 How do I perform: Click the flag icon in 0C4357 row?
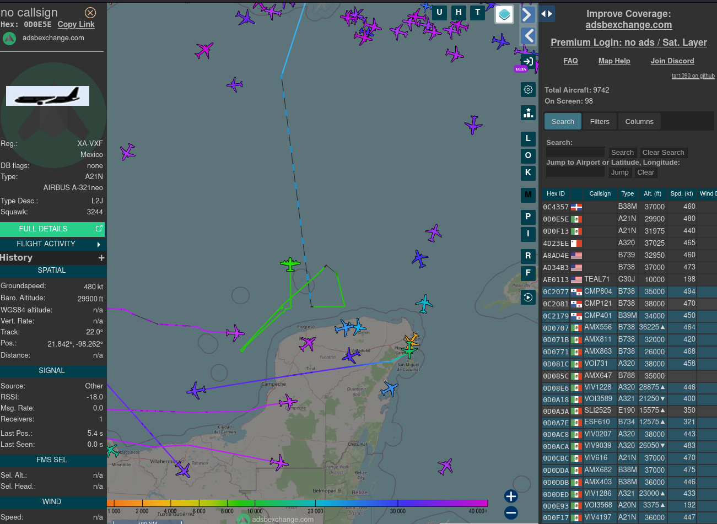pos(576,207)
